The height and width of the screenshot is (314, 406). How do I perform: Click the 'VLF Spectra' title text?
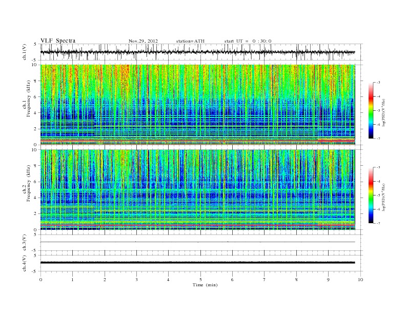tap(58, 41)
